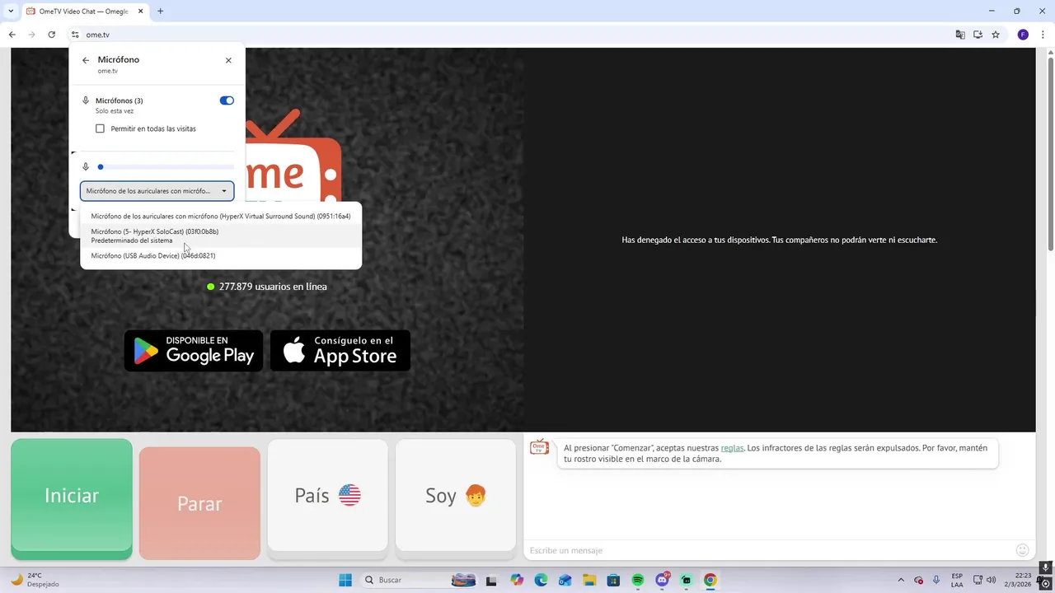Open the País country selector
This screenshot has width=1055, height=593.
(327, 495)
